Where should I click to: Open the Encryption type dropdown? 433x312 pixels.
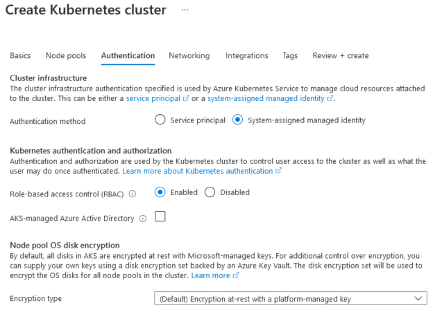291,298
